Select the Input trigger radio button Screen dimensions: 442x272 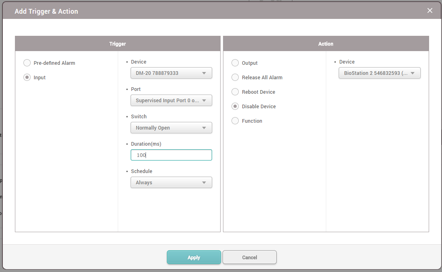(x=27, y=78)
